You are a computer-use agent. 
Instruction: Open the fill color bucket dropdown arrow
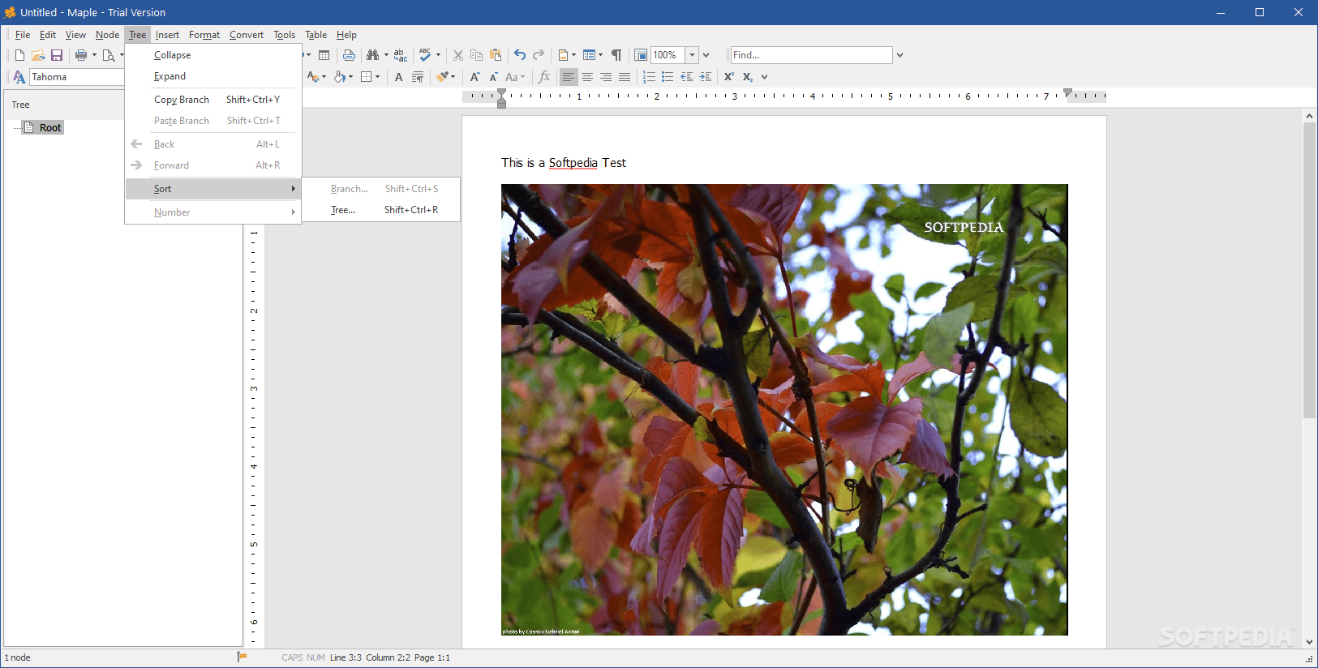(350, 77)
